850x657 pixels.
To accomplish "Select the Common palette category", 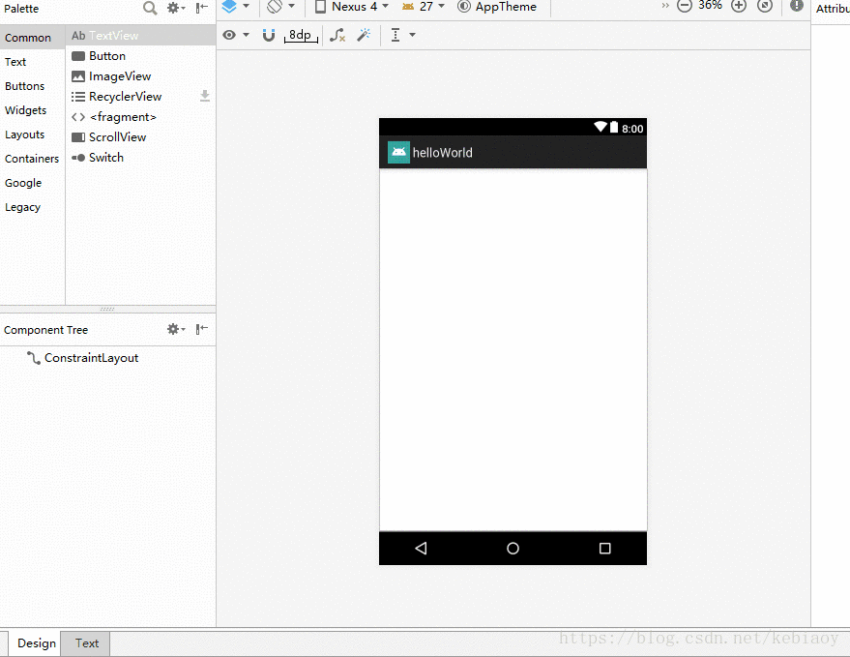I will pyautogui.click(x=32, y=38).
